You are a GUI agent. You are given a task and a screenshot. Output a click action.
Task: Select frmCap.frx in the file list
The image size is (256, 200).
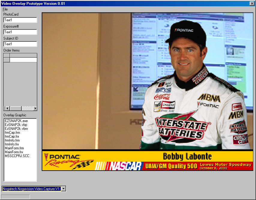tap(12, 136)
